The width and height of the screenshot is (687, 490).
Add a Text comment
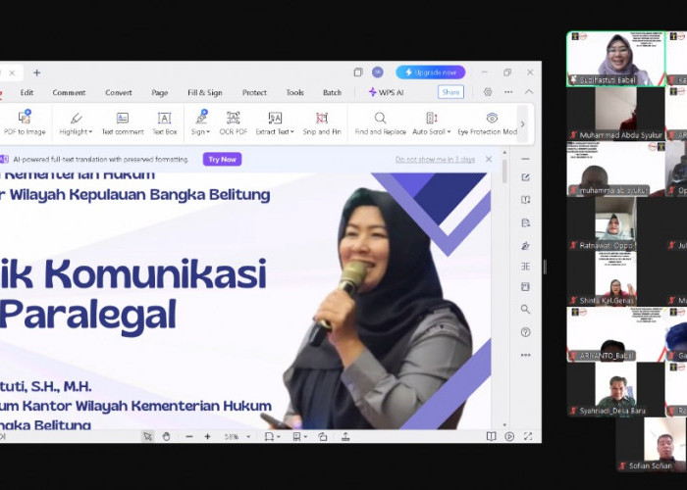pyautogui.click(x=123, y=122)
